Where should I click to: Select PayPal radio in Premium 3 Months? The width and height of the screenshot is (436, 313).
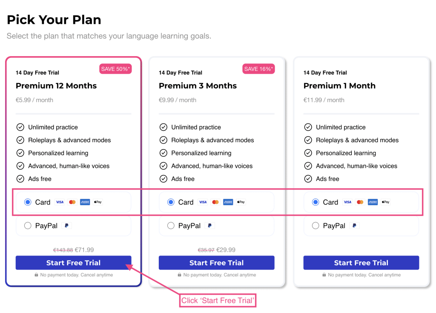[171, 226]
